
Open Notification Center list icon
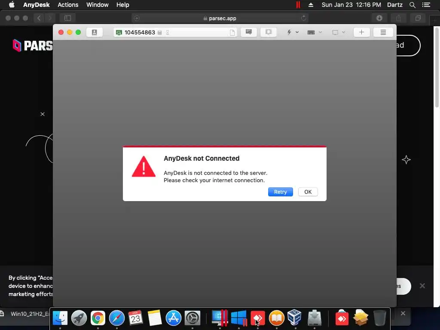426,5
